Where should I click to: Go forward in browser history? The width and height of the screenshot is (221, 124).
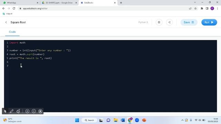9,8
